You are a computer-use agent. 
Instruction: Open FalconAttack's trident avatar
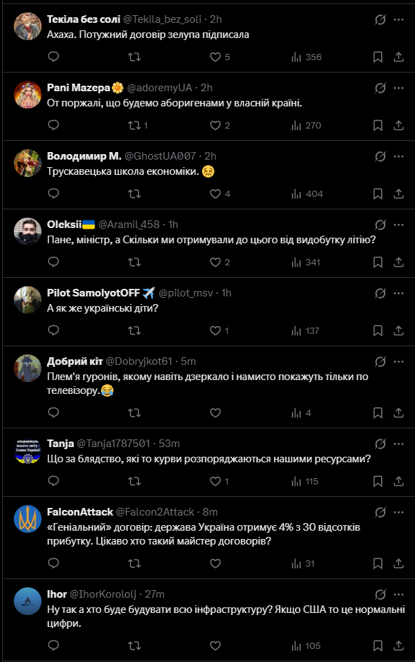point(28,520)
